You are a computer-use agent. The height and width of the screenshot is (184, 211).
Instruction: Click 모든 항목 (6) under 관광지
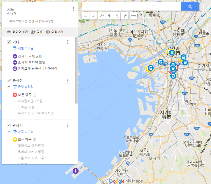pos(27,140)
